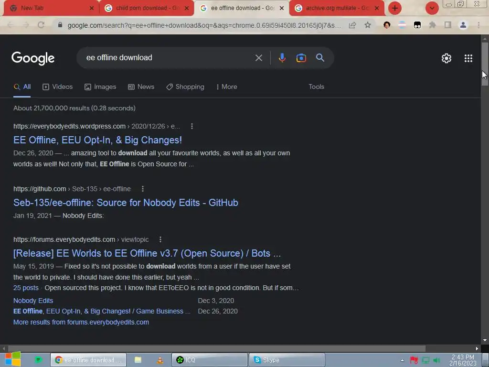This screenshot has height=367, width=489.
Task: Open Seb-135/ee-offline GitHub result
Action: (126, 203)
